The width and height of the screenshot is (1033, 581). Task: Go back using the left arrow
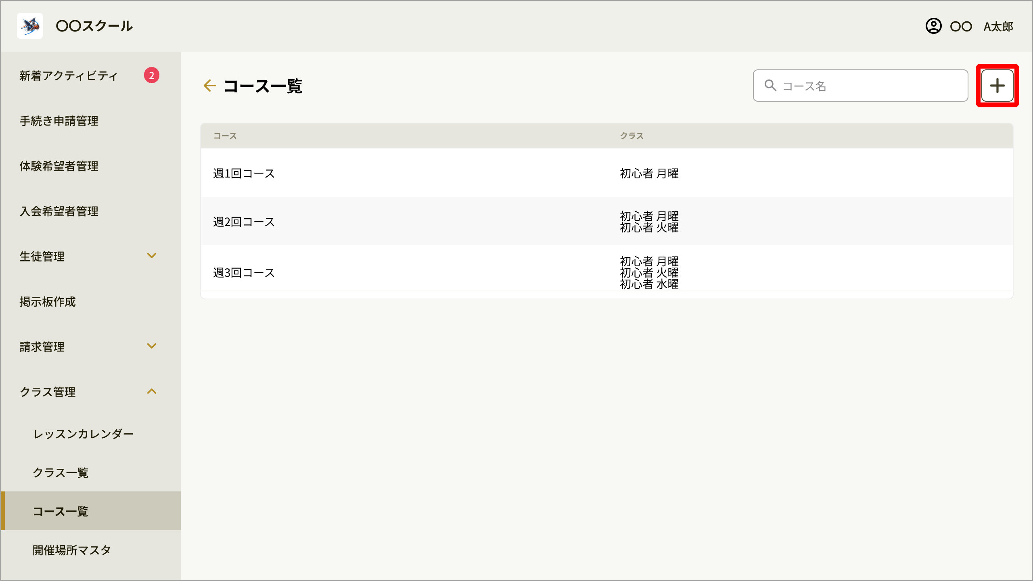[210, 86]
